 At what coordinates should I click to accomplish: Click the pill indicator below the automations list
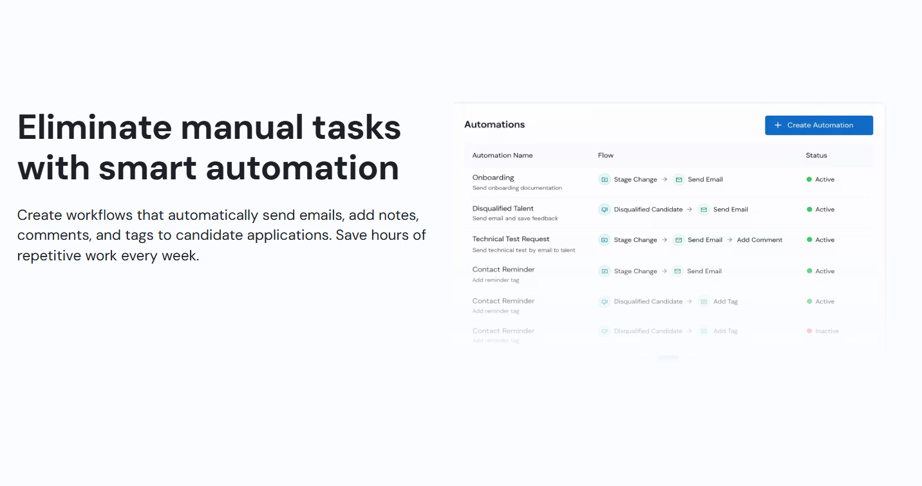[x=668, y=357]
